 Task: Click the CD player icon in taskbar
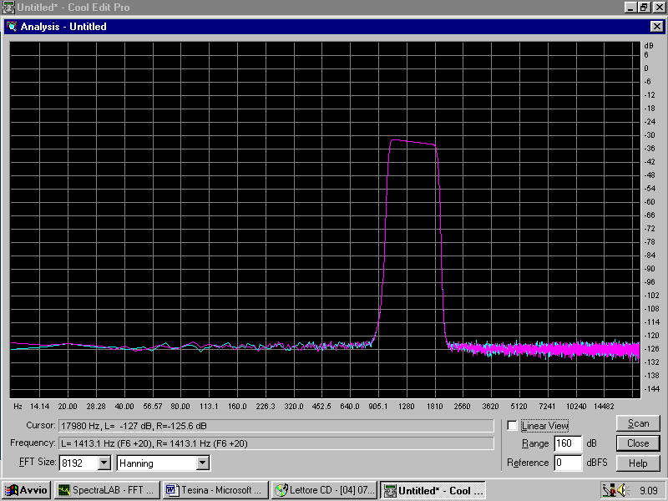281,490
